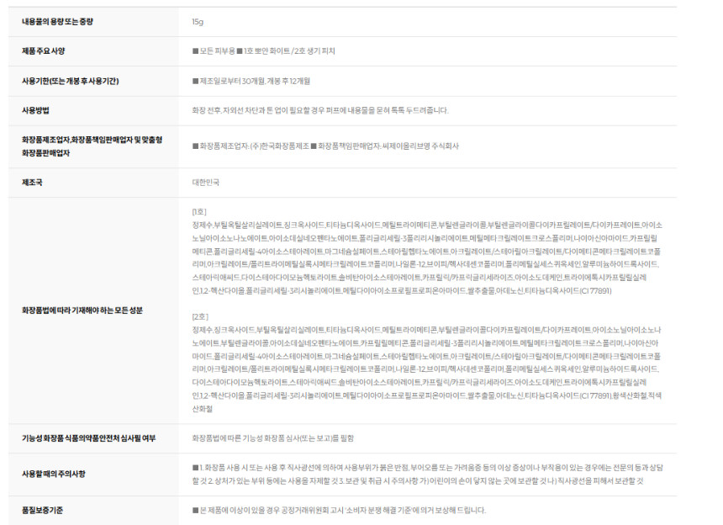The width and height of the screenshot is (723, 525).
Task: Click the 화장품법에 따라 기재해야 하는 모든 성분 label
Action: [82, 310]
